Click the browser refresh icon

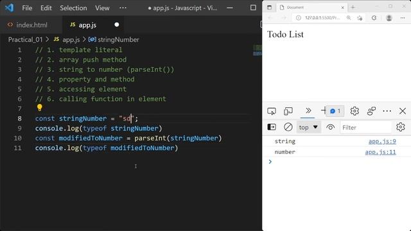point(374,18)
